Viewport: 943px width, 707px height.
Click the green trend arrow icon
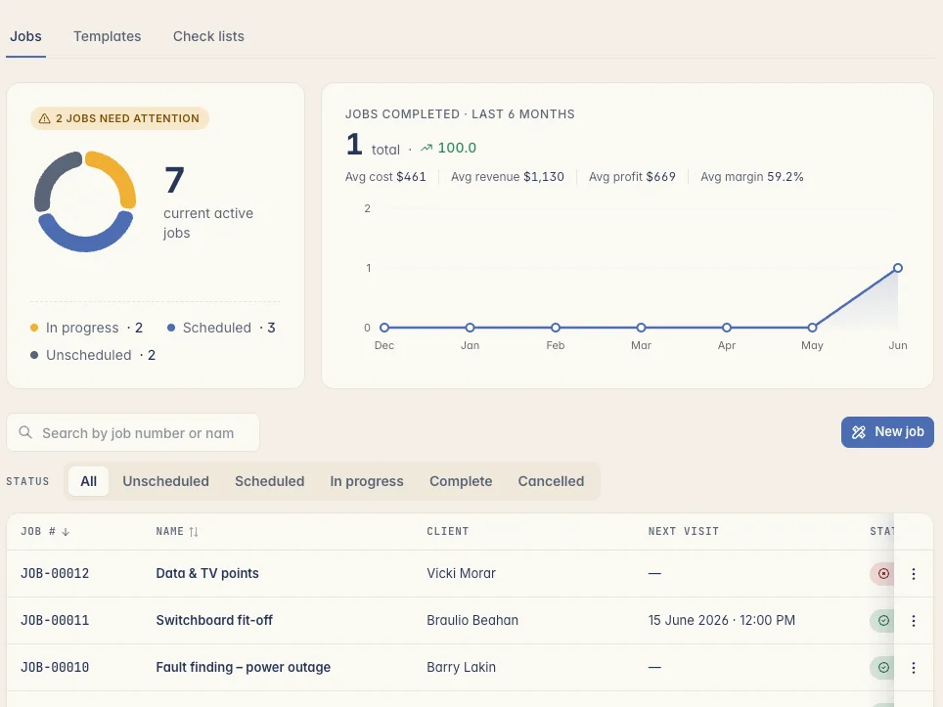(427, 148)
